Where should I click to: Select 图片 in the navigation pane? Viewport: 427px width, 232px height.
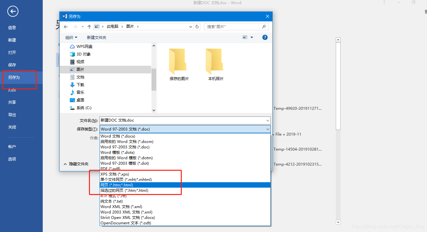106,70
